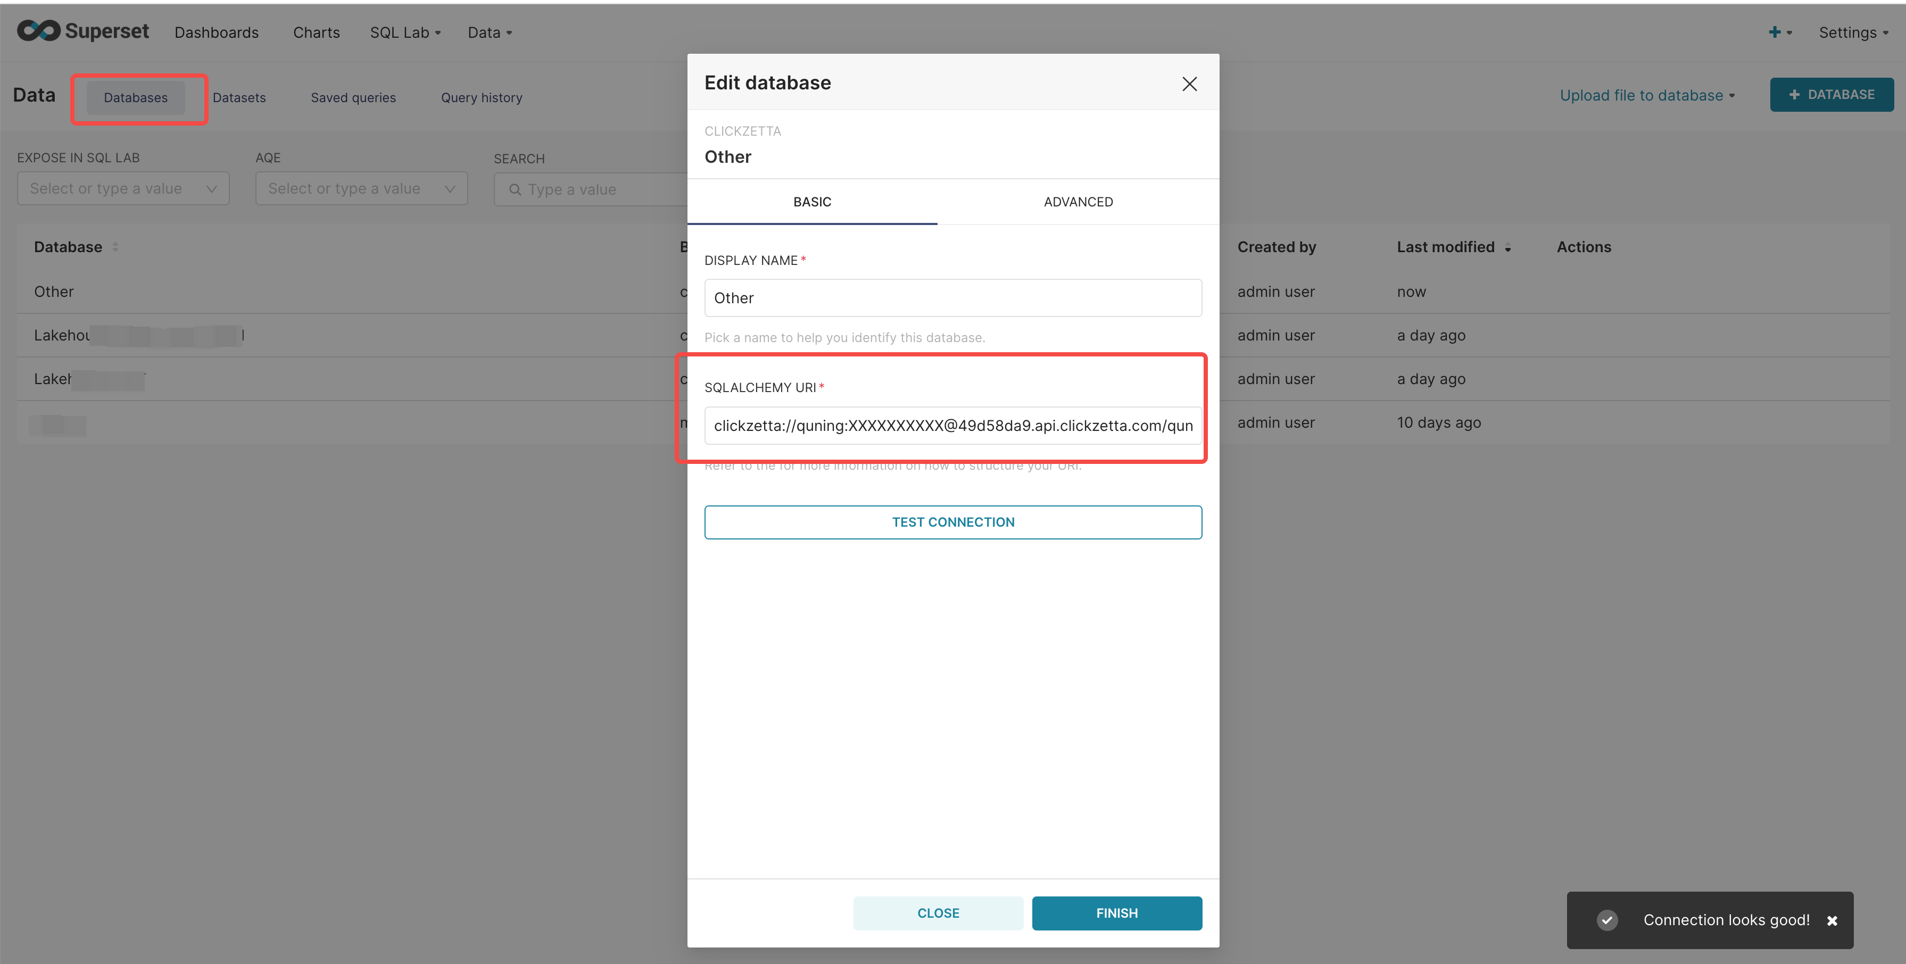Click the checkmark icon in the toast
Image resolution: width=1906 pixels, height=964 pixels.
click(x=1607, y=920)
